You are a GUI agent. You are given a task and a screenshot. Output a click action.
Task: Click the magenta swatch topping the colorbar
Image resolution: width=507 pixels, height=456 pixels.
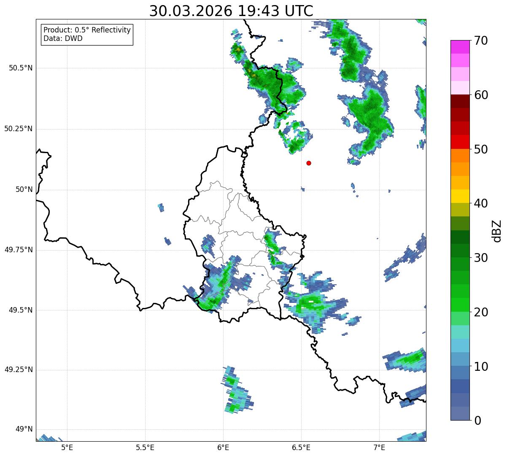tap(460, 47)
